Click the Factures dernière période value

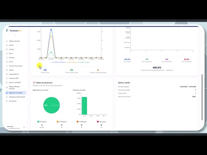point(98,70)
